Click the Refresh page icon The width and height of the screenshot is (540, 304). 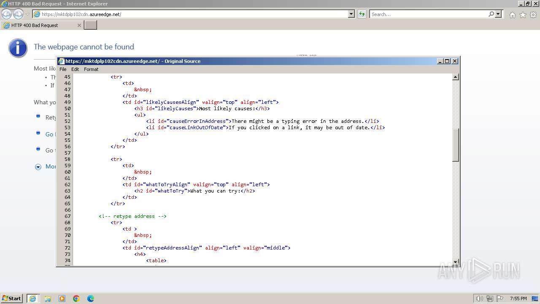[362, 14]
